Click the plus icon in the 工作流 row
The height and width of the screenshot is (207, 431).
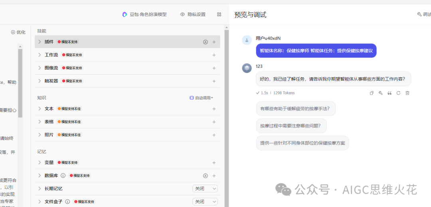[x=214, y=55]
